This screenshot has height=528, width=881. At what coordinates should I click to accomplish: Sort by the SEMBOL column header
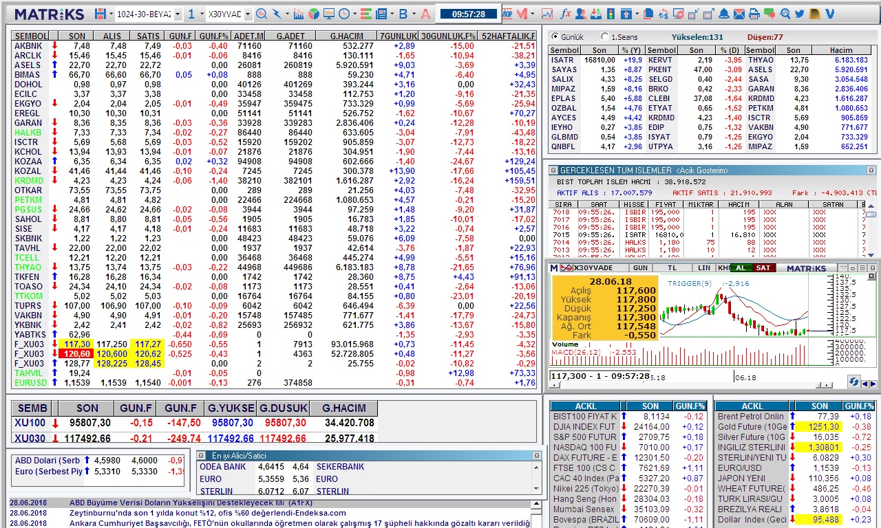pos(31,36)
